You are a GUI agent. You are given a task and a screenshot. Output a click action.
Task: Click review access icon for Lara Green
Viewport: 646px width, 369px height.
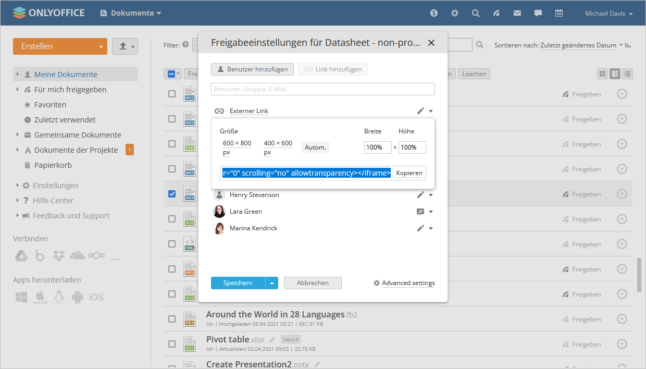(421, 212)
